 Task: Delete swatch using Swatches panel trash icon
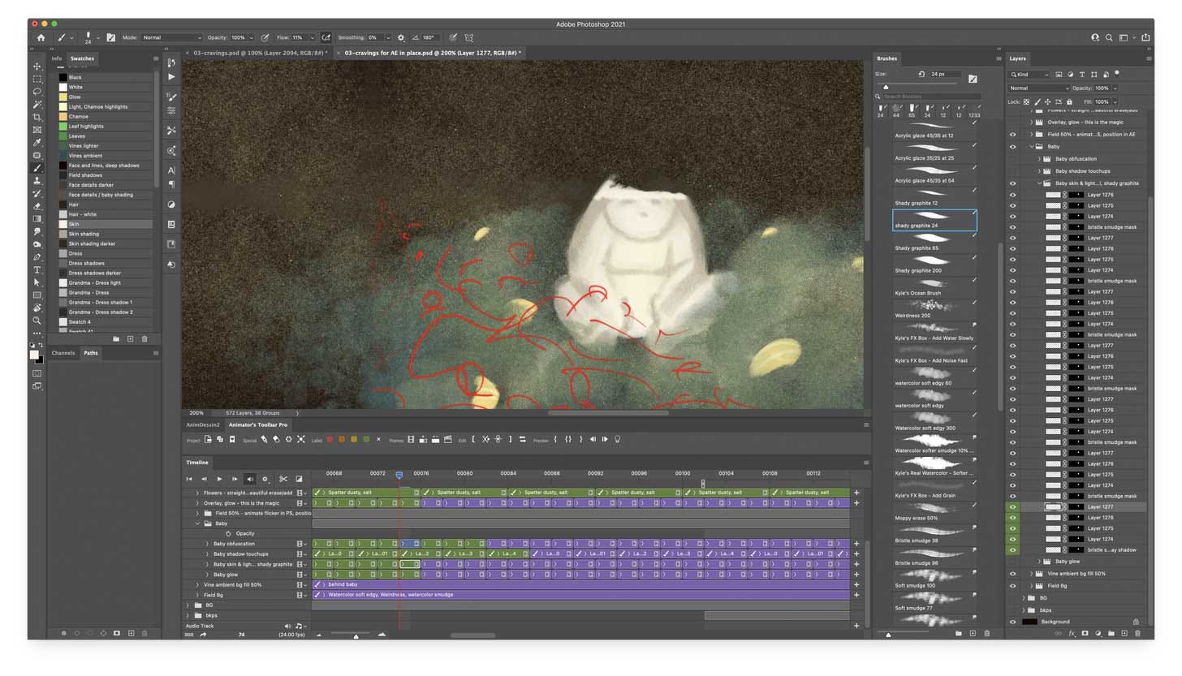click(145, 338)
